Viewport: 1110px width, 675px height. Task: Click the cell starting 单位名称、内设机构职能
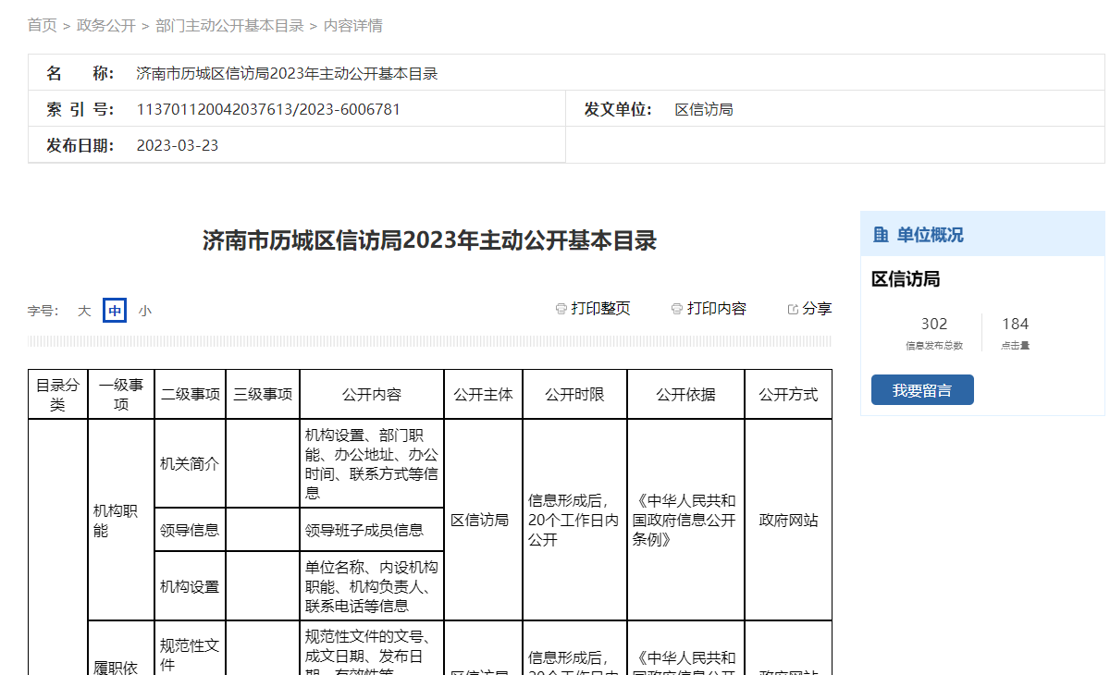click(372, 586)
